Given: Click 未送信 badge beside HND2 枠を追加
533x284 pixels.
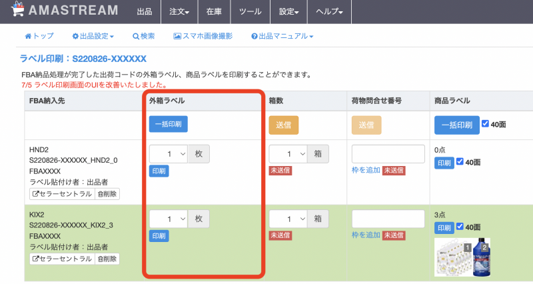Looking at the screenshot, I should point(394,171).
